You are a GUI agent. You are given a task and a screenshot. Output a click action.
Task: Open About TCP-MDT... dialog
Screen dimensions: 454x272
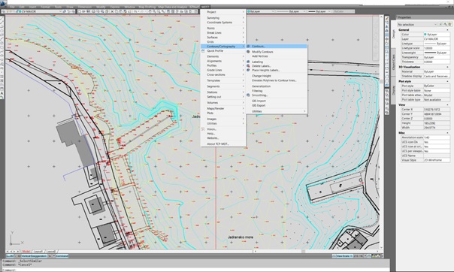tap(223, 144)
